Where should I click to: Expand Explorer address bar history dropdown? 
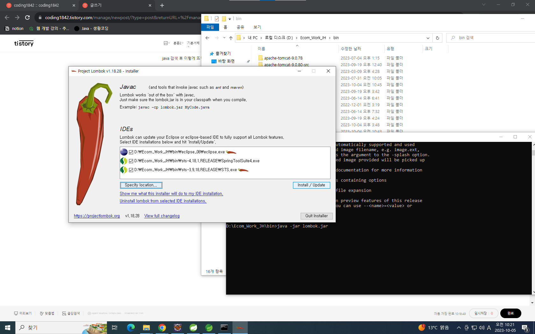pyautogui.click(x=428, y=38)
